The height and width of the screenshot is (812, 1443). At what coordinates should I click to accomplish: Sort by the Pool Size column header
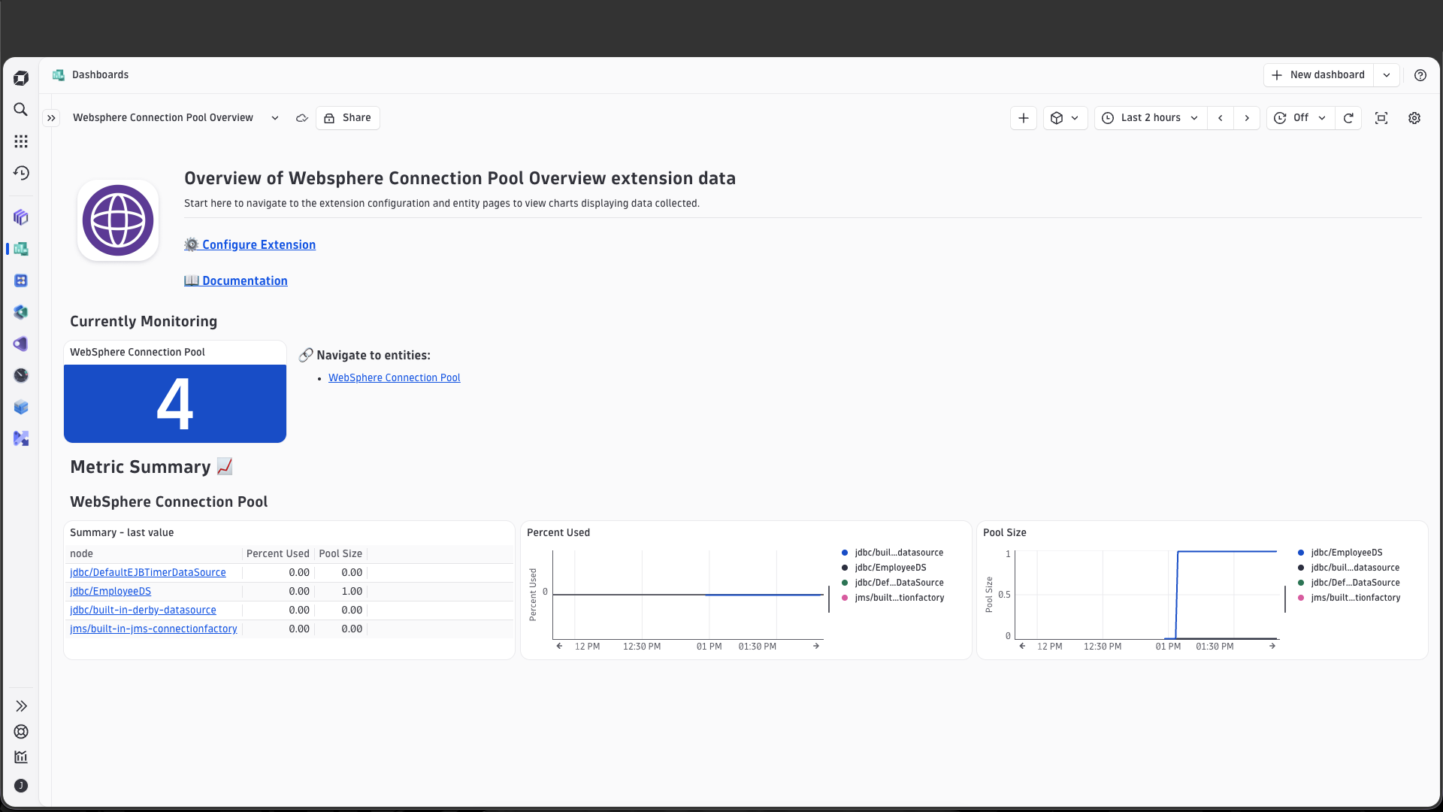pyautogui.click(x=340, y=554)
